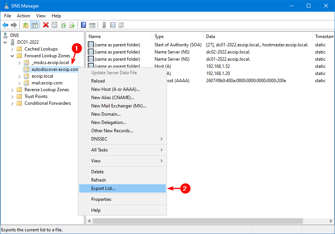Click the blue Help question mark icon
335x234 pixels.
coord(83,25)
